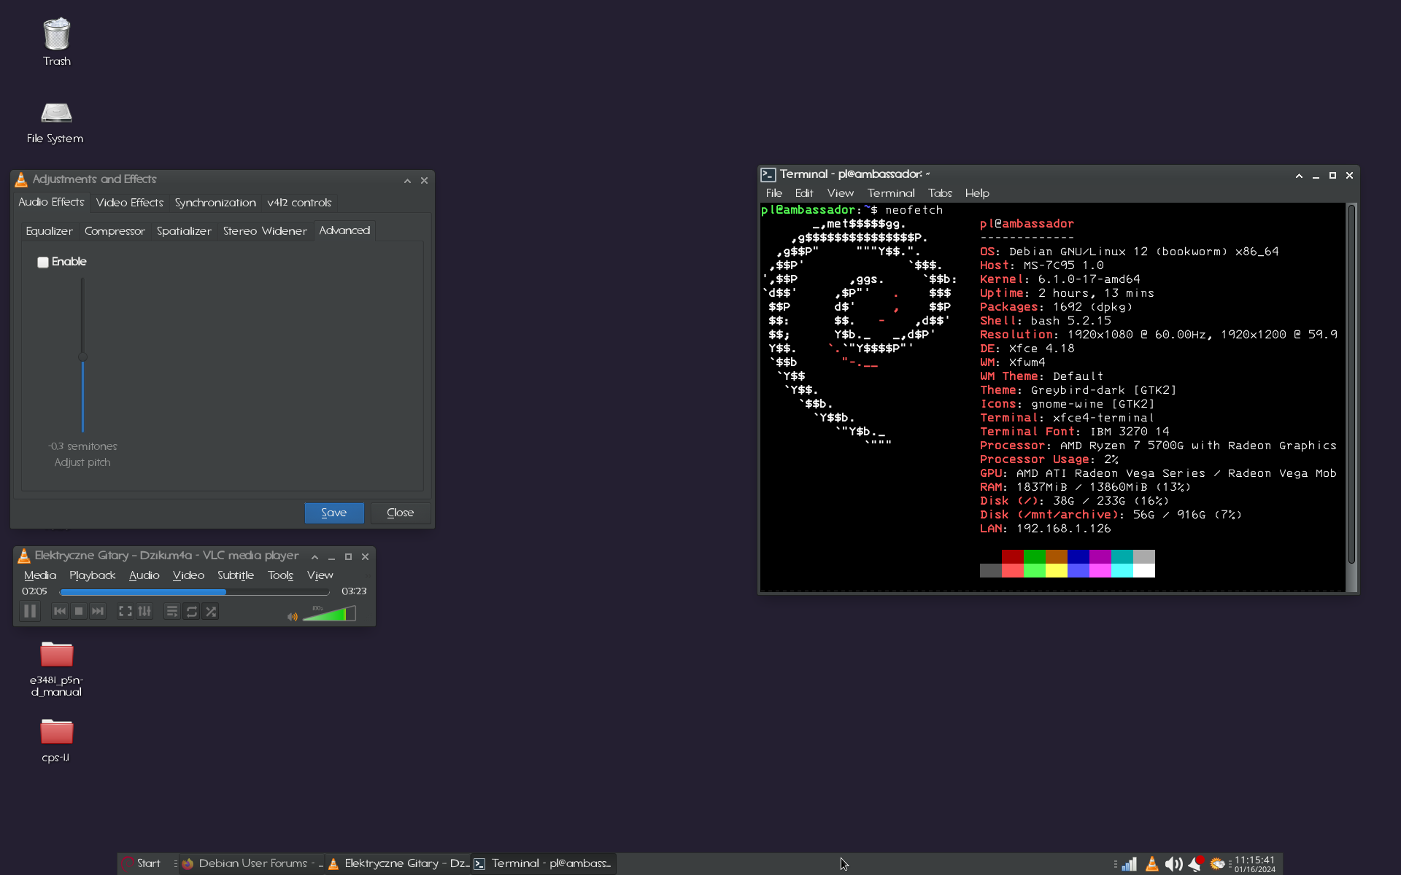Open the Terminal menu in terminal menubar
The image size is (1401, 875).
(x=891, y=193)
